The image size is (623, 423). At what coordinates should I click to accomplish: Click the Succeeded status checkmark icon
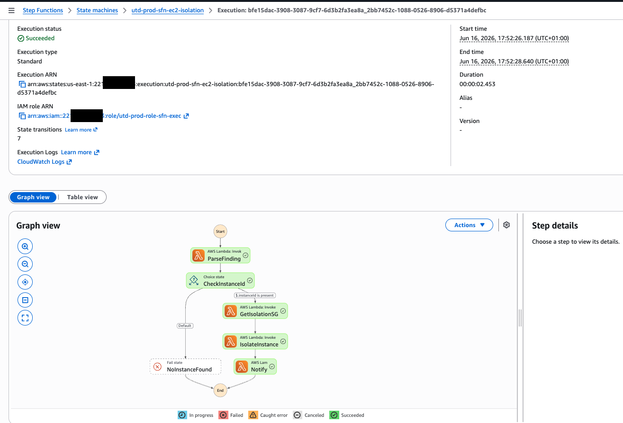(21, 38)
